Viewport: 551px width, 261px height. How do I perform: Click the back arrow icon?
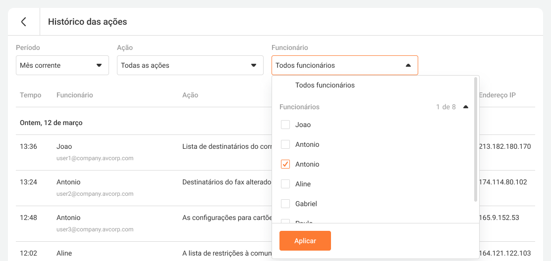(23, 22)
